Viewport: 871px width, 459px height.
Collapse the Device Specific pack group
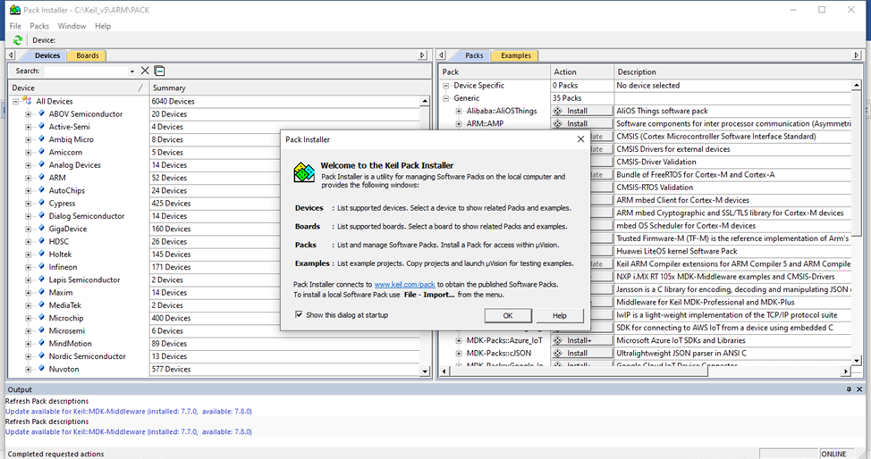[445, 86]
